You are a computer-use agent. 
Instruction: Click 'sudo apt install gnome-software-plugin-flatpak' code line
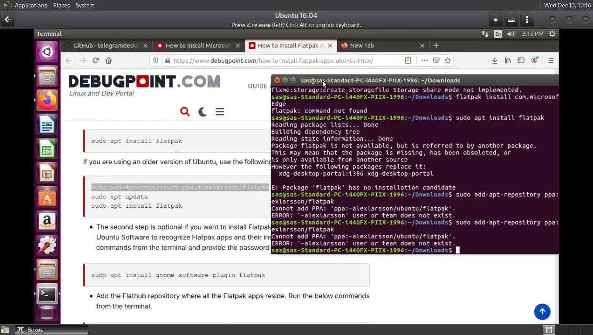178,275
